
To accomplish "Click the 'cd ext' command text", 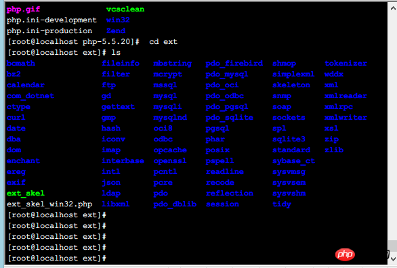I will click(x=163, y=42).
